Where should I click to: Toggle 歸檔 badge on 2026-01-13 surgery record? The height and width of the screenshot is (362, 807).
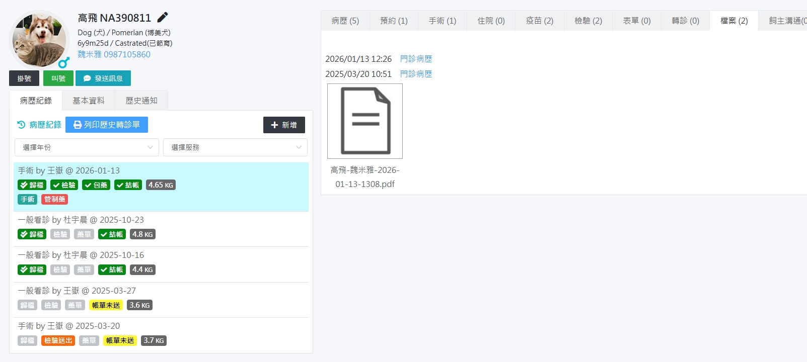tap(32, 185)
